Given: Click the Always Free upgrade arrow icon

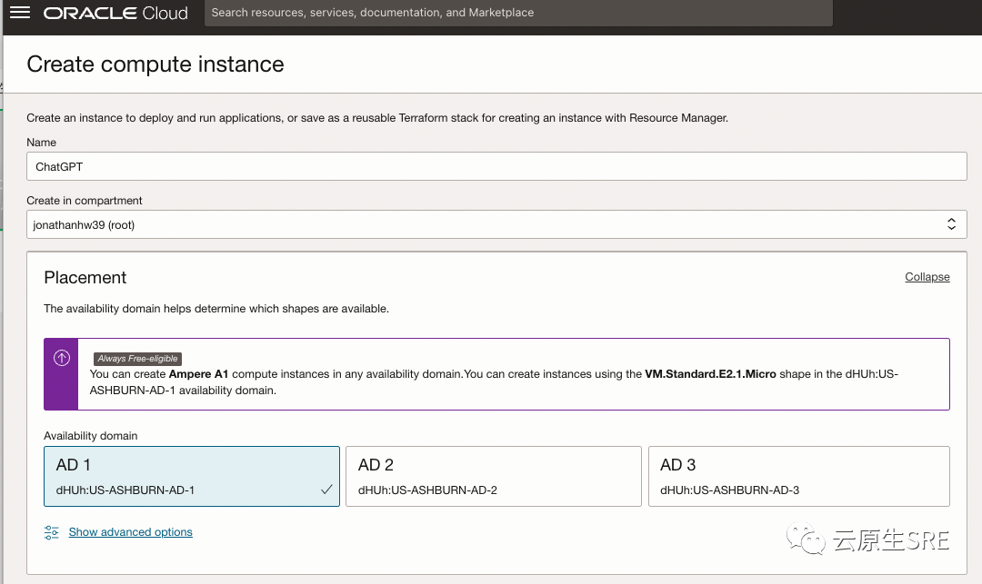Looking at the screenshot, I should (62, 358).
